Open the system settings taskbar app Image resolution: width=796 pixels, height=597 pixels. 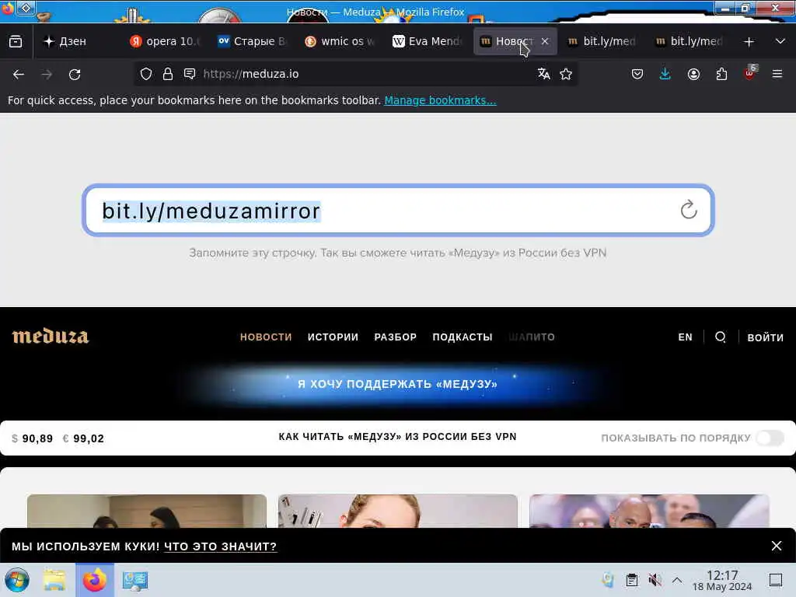tap(135, 580)
